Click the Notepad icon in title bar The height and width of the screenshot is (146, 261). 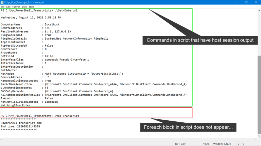(2, 2)
